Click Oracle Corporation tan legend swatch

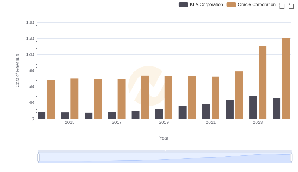click(x=231, y=4)
